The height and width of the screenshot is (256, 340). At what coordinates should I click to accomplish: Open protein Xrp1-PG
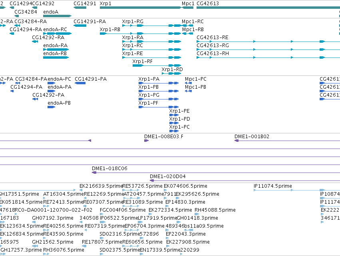[x=149, y=95]
